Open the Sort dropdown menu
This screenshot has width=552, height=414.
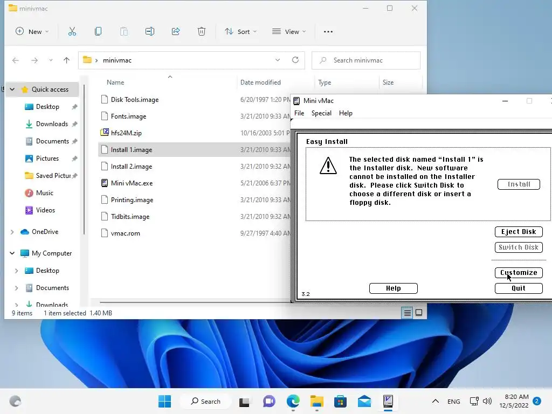pos(241,32)
